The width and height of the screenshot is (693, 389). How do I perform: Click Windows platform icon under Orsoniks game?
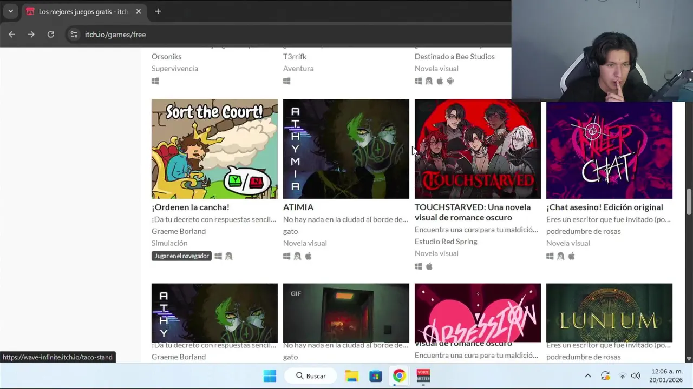[155, 81]
